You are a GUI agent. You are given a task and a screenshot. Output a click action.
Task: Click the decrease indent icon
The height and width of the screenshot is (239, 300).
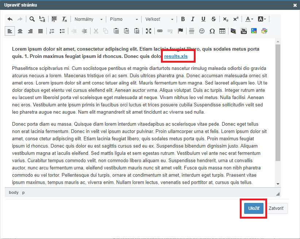tap(74, 31)
